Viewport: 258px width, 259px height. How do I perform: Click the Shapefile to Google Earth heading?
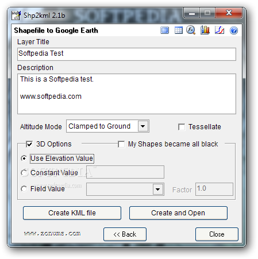(x=56, y=30)
